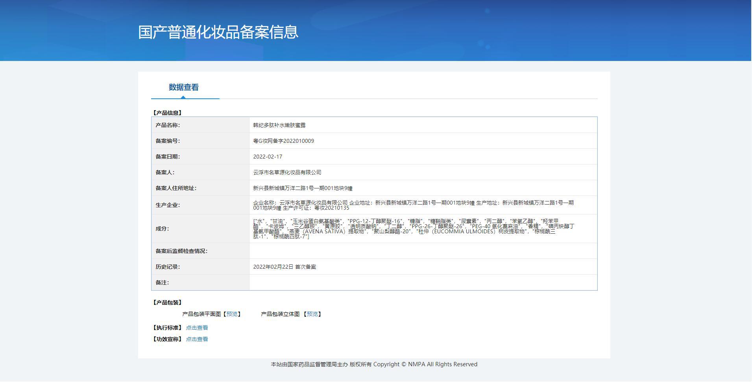
Task: Click the 生产企业 details text
Action: pyautogui.click(x=413, y=205)
